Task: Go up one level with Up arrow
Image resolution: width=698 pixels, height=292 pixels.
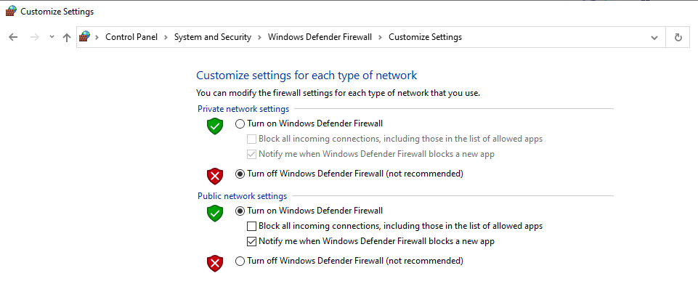Action: coord(67,37)
